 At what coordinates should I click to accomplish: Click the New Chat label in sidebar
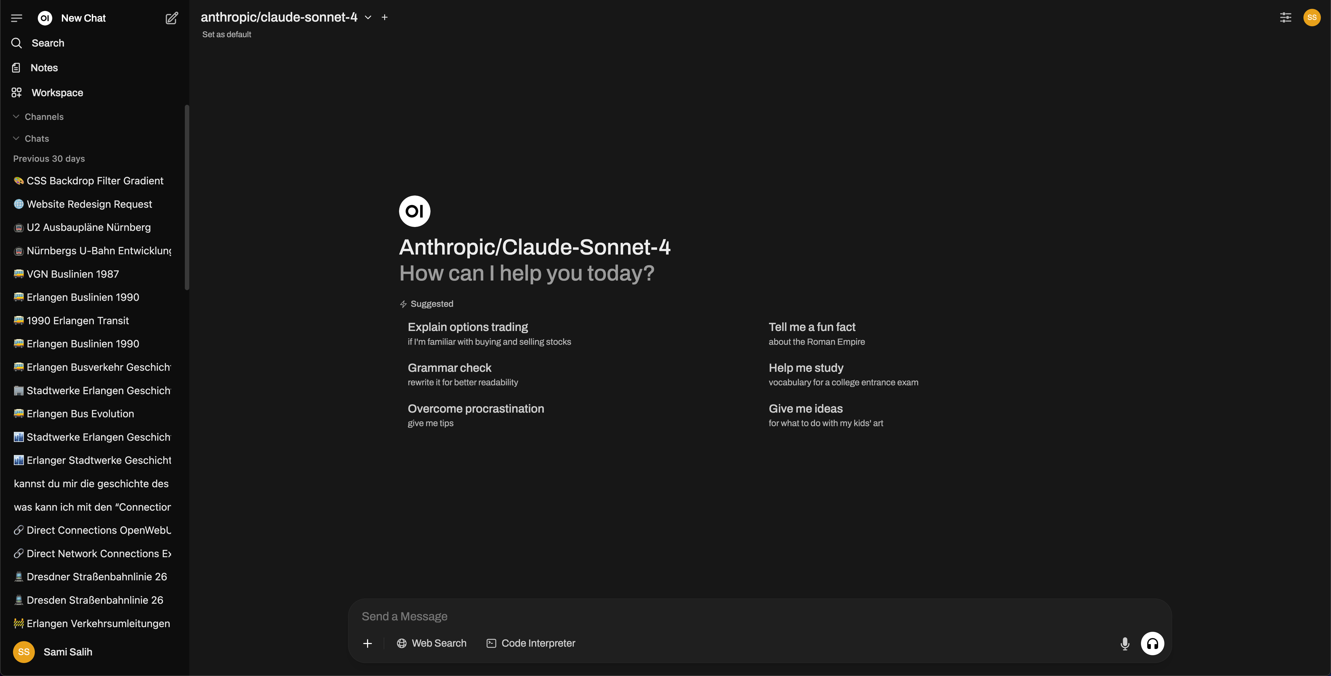tap(83, 18)
